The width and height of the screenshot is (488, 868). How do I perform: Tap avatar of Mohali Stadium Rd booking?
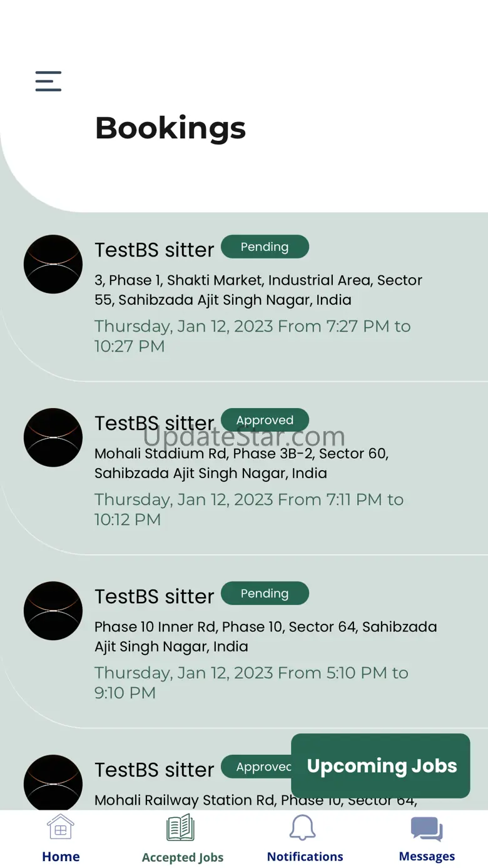point(53,437)
